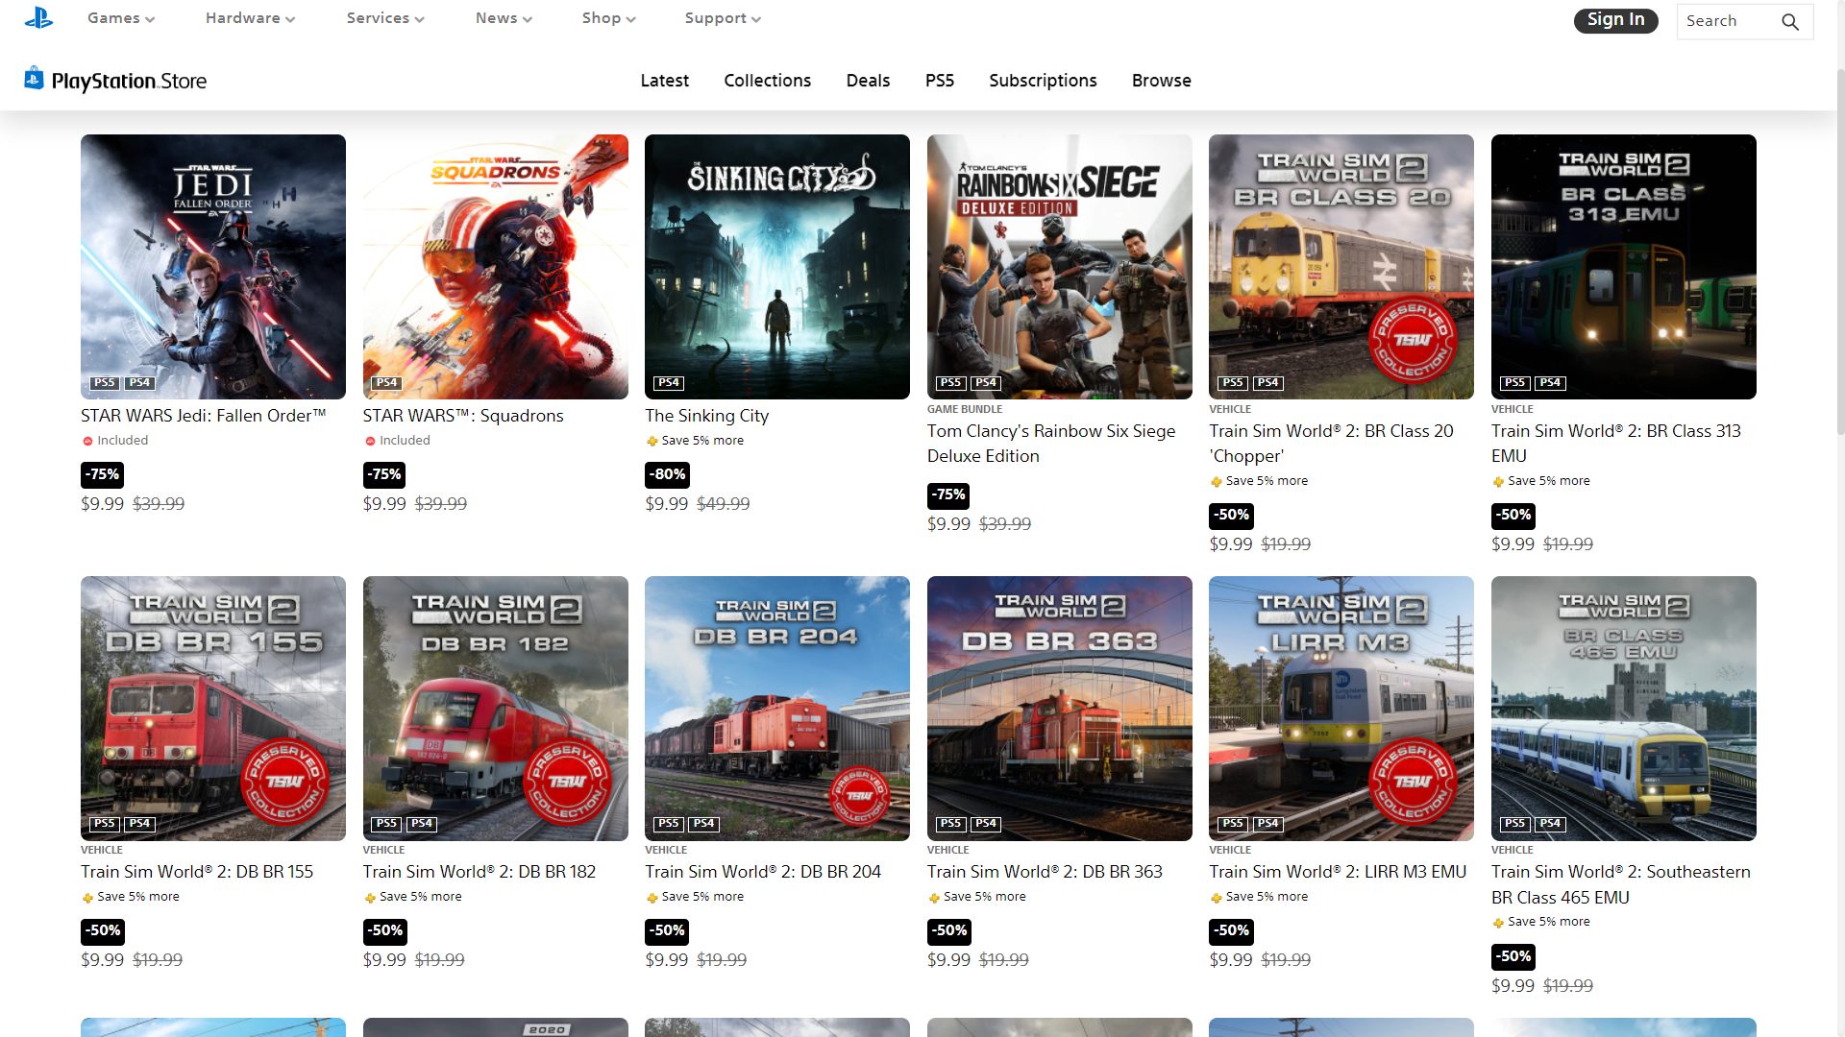
Task: Open the Collections tab
Action: click(767, 81)
